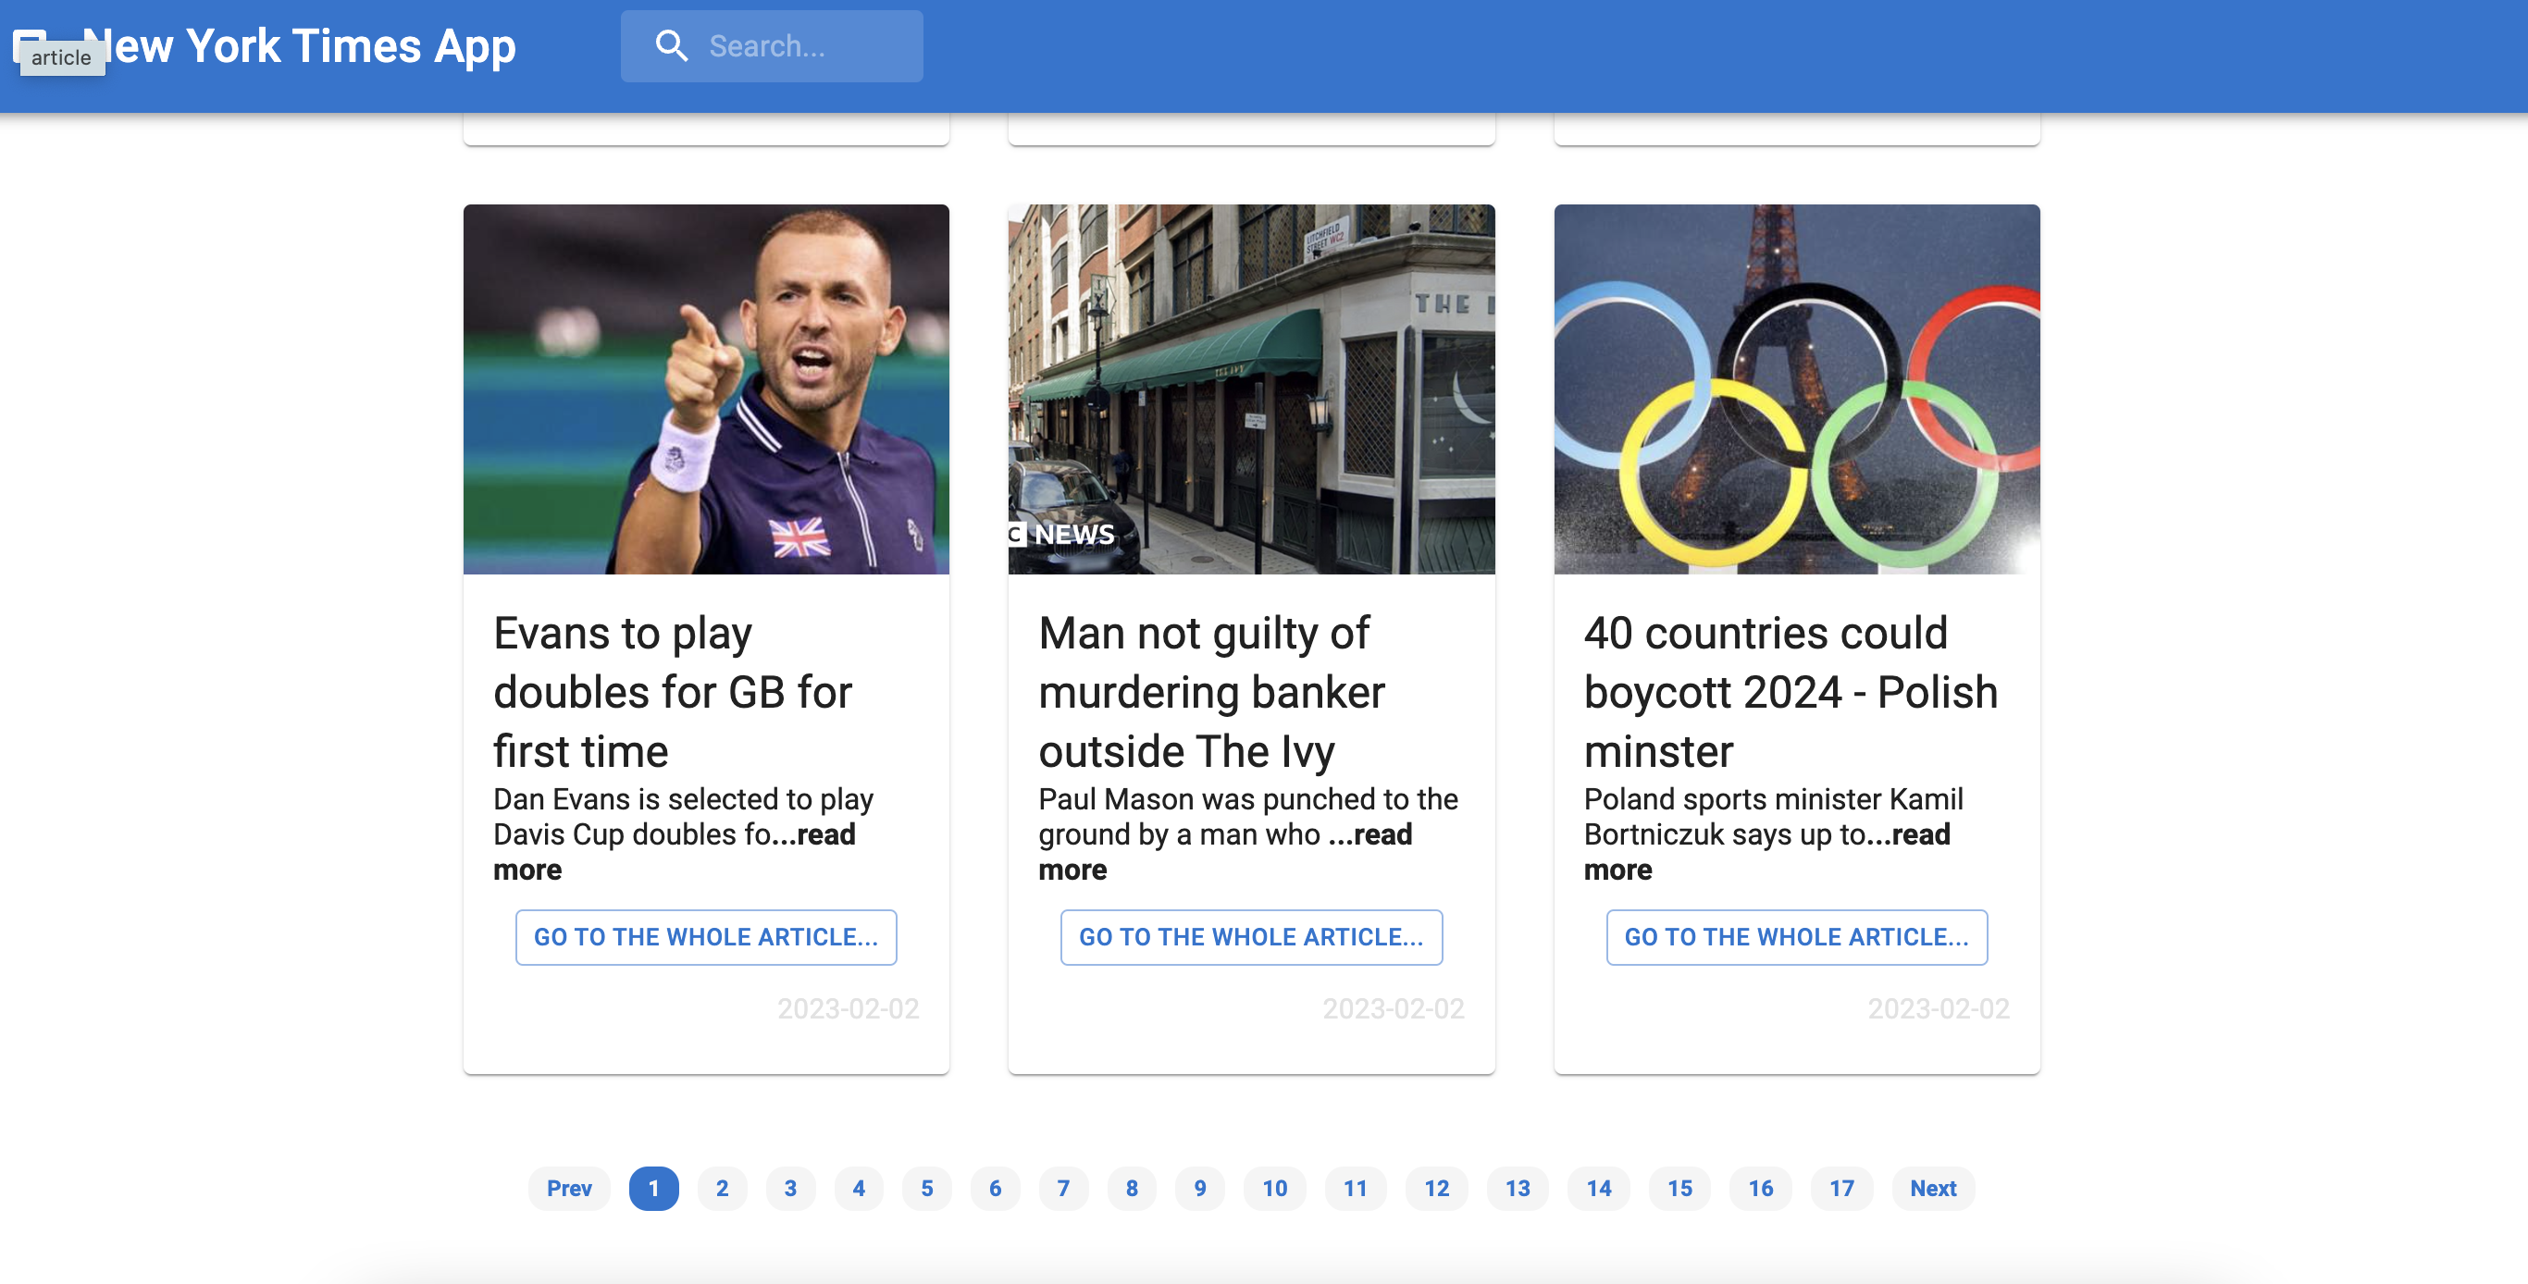Open the last page, 17

coord(1841,1188)
